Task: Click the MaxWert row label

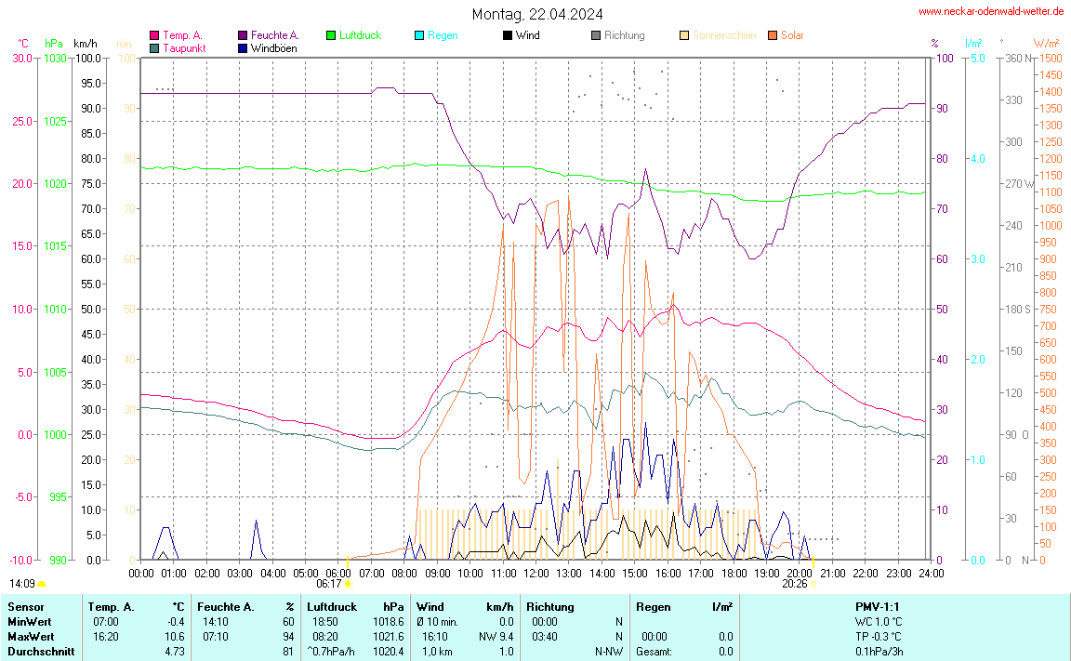Action: 27,636
